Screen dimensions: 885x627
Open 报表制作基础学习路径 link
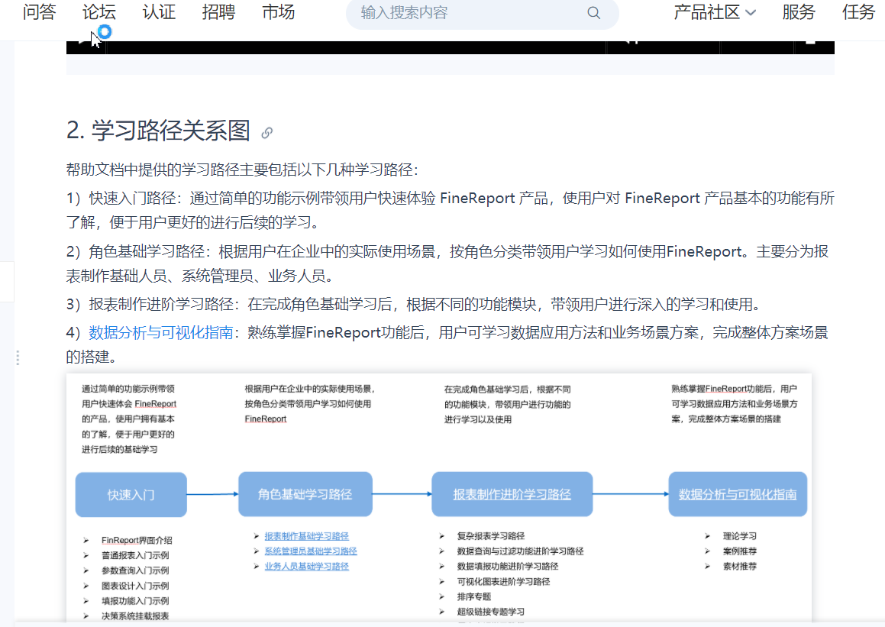pos(306,536)
